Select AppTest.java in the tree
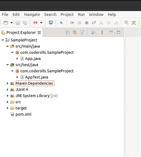Screen dimensions: 141x157 pos(37,77)
